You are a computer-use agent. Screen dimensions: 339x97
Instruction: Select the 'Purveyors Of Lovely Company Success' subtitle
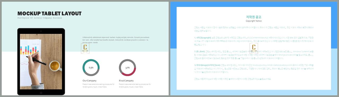pos(40,18)
